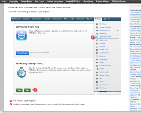Open User Guide in top navigation

[14, 1]
